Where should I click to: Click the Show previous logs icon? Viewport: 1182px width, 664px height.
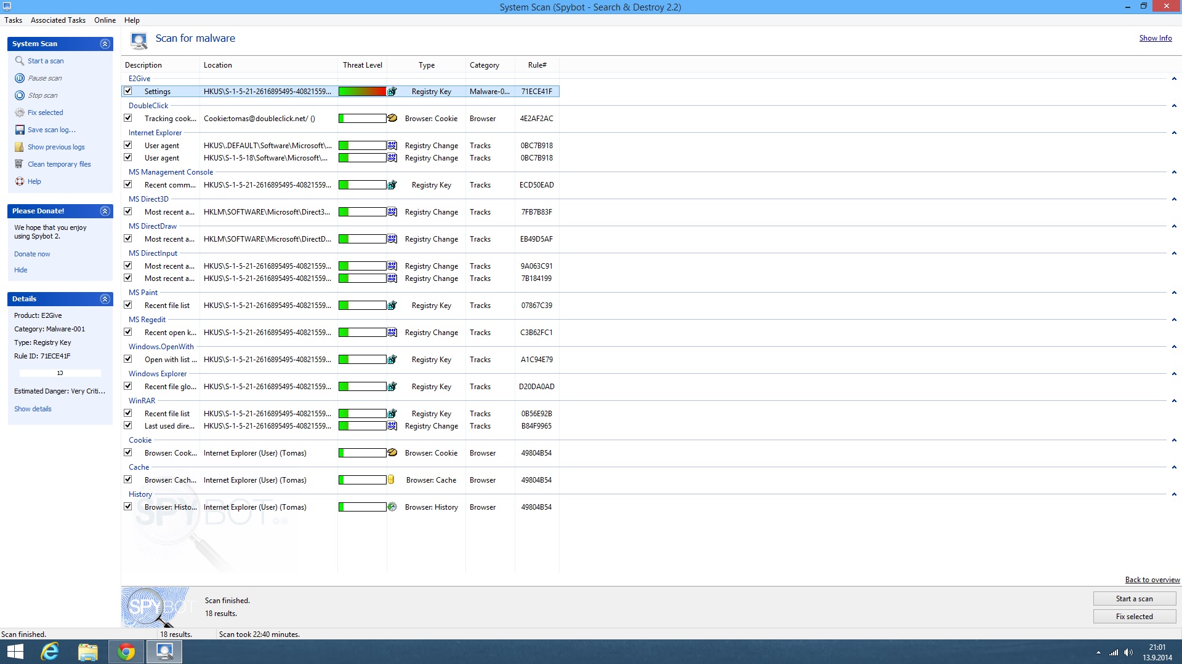[20, 147]
